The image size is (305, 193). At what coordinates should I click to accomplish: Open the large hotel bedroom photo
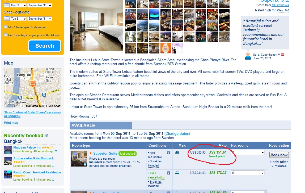pos(96,25)
